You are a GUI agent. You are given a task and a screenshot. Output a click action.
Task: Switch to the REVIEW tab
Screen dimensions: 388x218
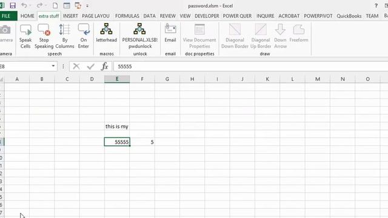167,16
